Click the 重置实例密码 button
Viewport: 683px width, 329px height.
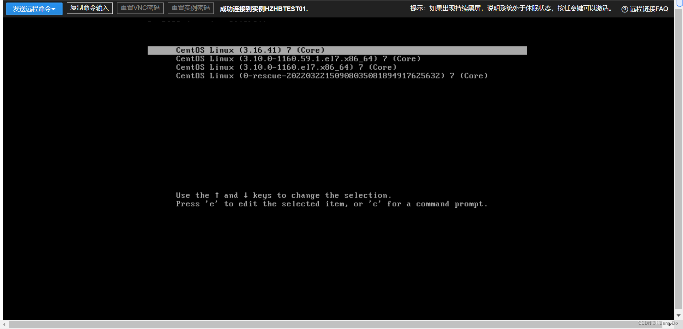(x=191, y=8)
